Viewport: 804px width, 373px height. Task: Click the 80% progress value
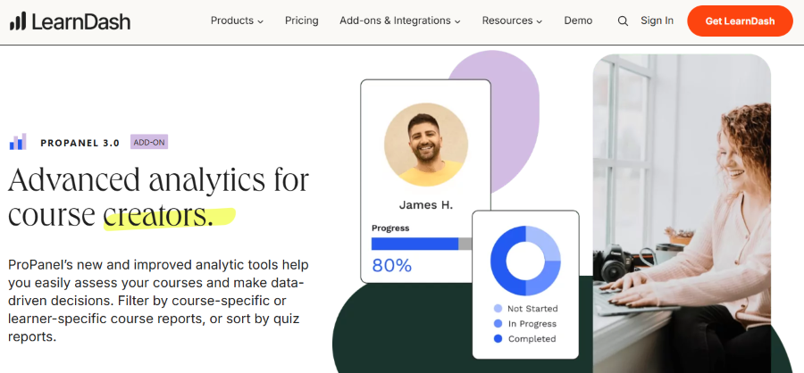point(392,265)
